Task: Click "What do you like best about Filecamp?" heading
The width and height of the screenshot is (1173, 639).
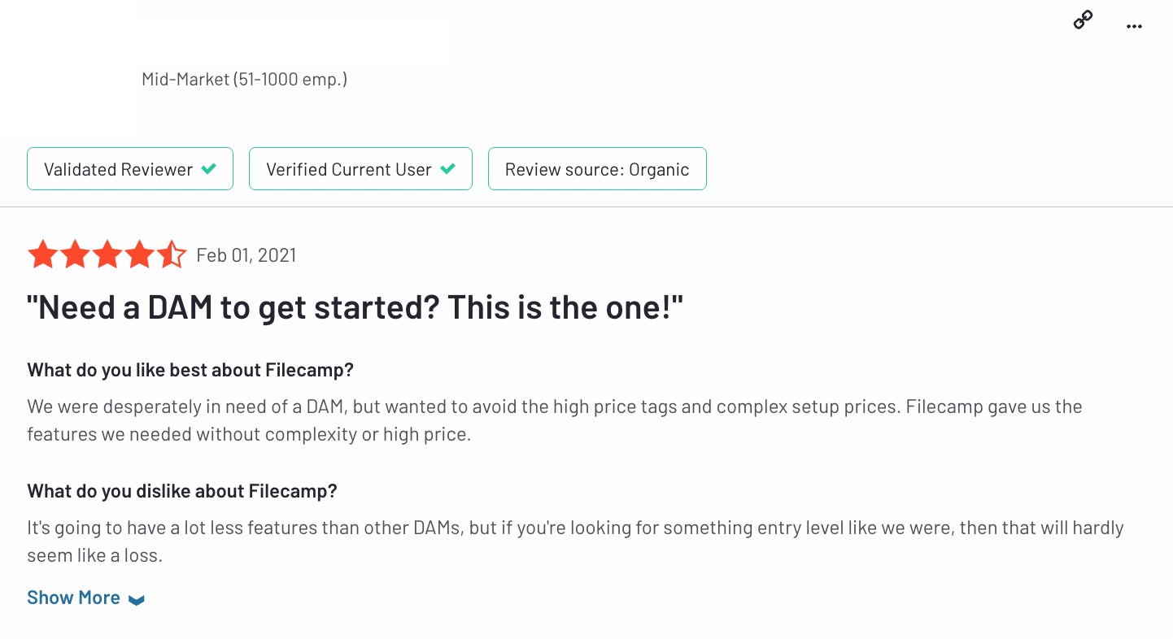Action: (190, 370)
